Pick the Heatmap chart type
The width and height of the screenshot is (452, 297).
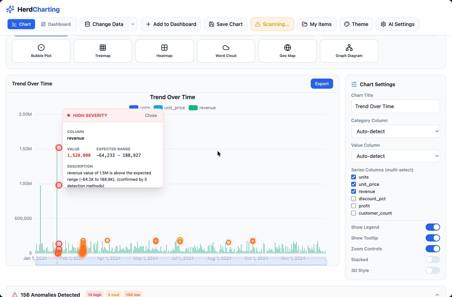164,51
